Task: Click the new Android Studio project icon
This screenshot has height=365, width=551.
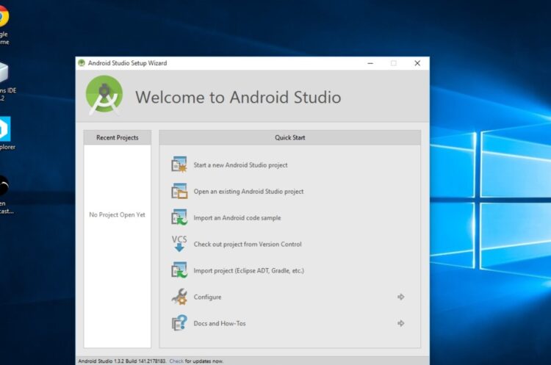Action: pos(179,165)
